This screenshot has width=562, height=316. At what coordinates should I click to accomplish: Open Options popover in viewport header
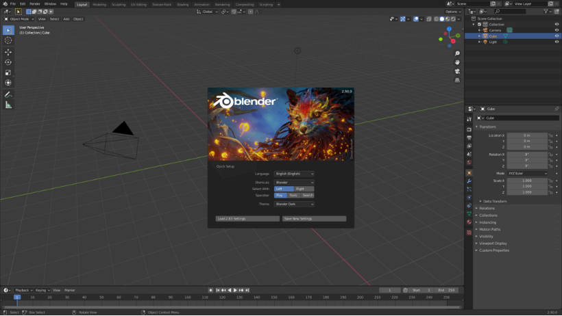pyautogui.click(x=453, y=12)
